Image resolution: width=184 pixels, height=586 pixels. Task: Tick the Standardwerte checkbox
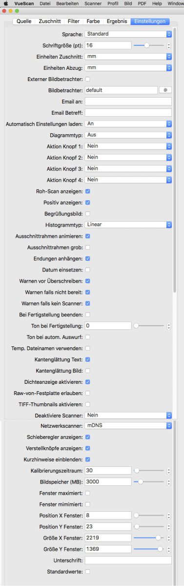pos(87,571)
